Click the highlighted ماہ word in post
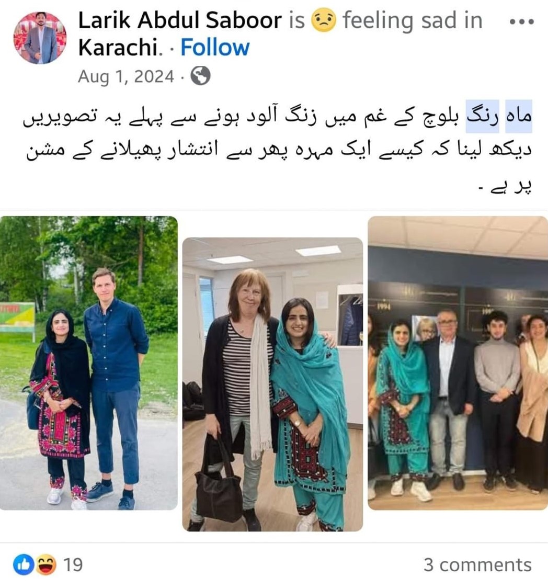Viewport: 548px width, 588px height. point(519,117)
